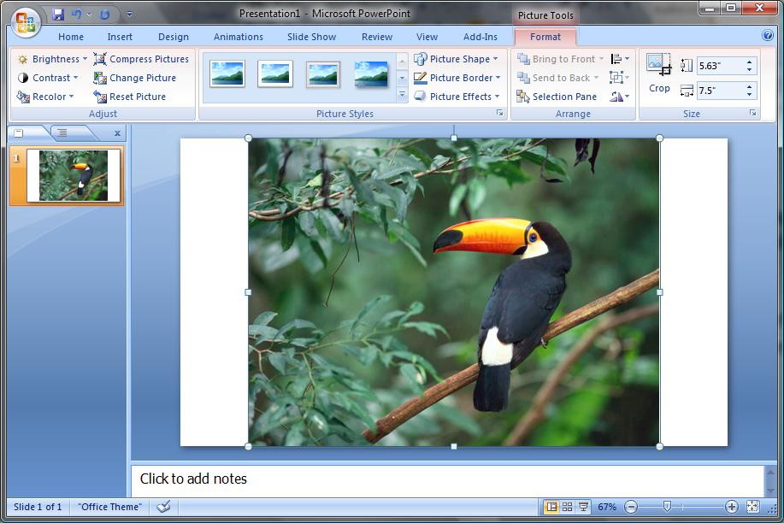Viewport: 784px width, 523px height.
Task: Open the Rotate icon menu
Action: pos(620,97)
